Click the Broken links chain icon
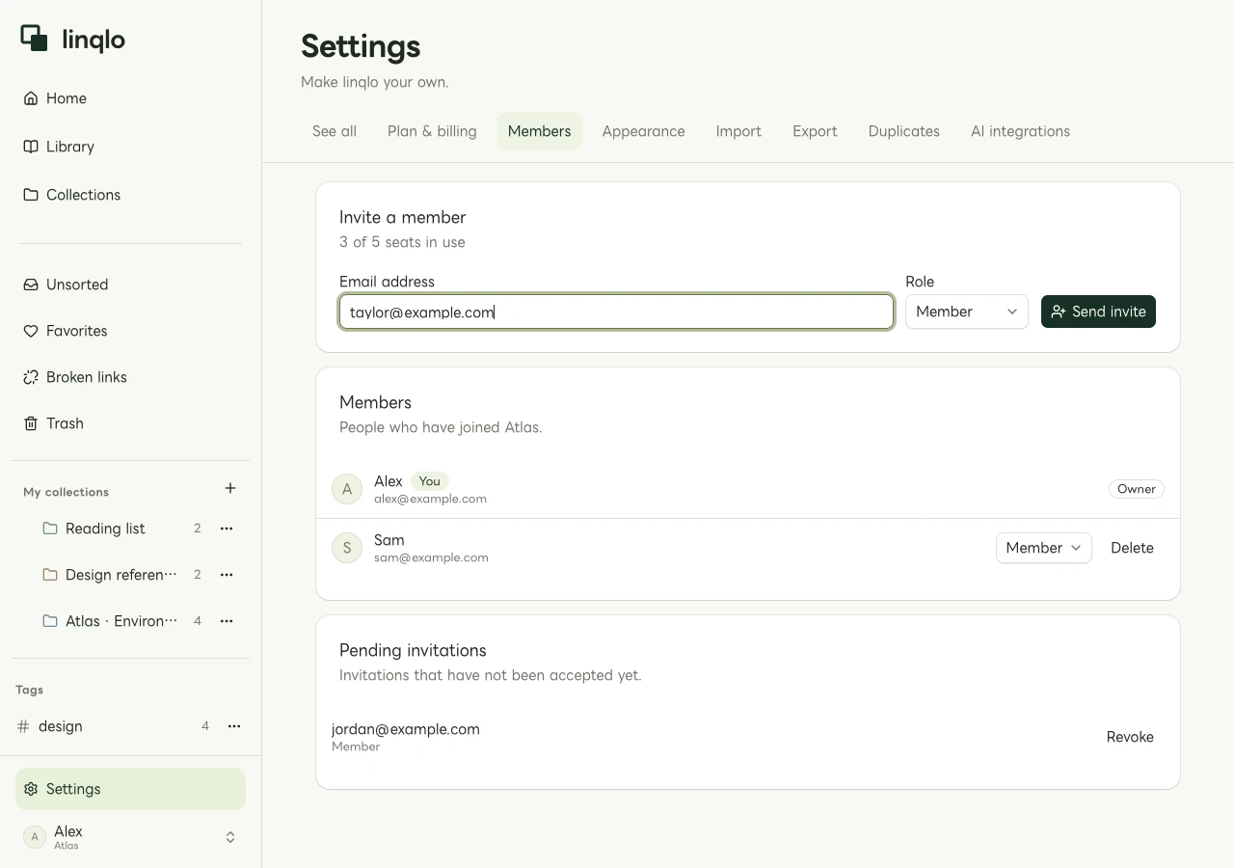Viewport: 1234px width, 868px height. [31, 377]
